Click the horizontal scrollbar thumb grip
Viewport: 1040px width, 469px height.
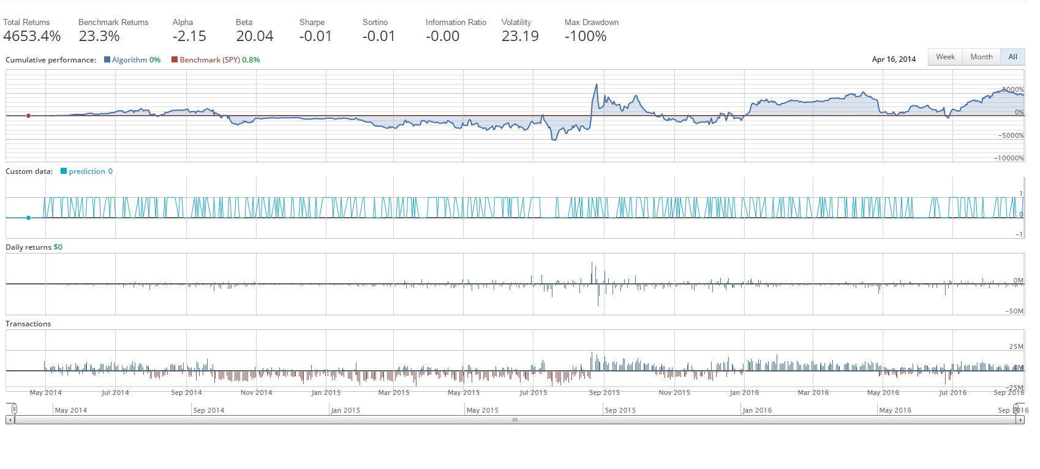515,420
